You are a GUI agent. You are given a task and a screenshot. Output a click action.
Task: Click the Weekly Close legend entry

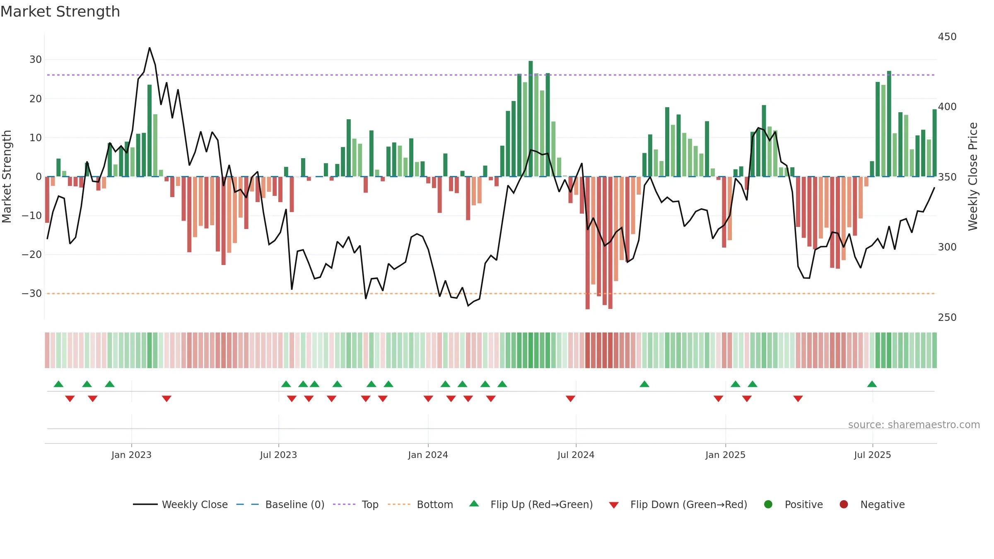tap(180, 504)
